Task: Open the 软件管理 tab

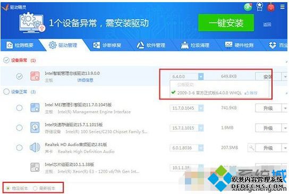Action: click(151, 45)
